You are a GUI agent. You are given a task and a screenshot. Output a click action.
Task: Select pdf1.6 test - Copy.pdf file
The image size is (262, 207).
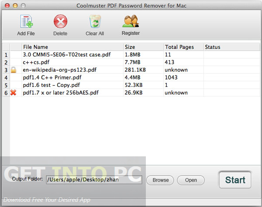52,85
